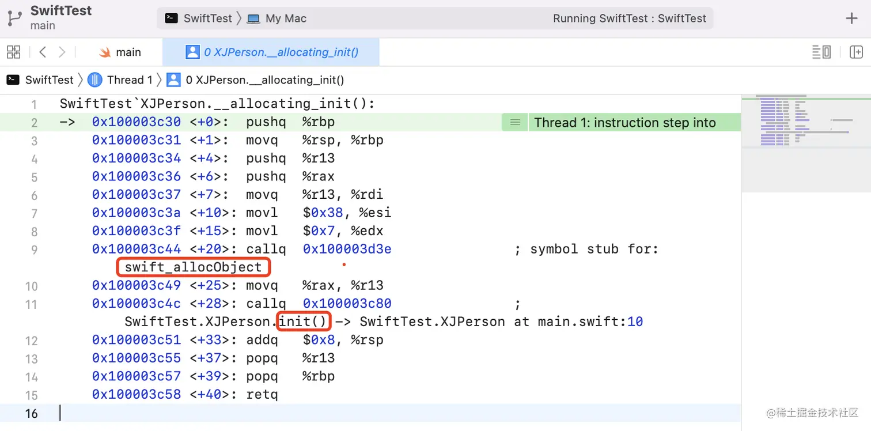Click the symbol stub for comment
Viewport: 871px width, 431px height.
tap(586, 249)
